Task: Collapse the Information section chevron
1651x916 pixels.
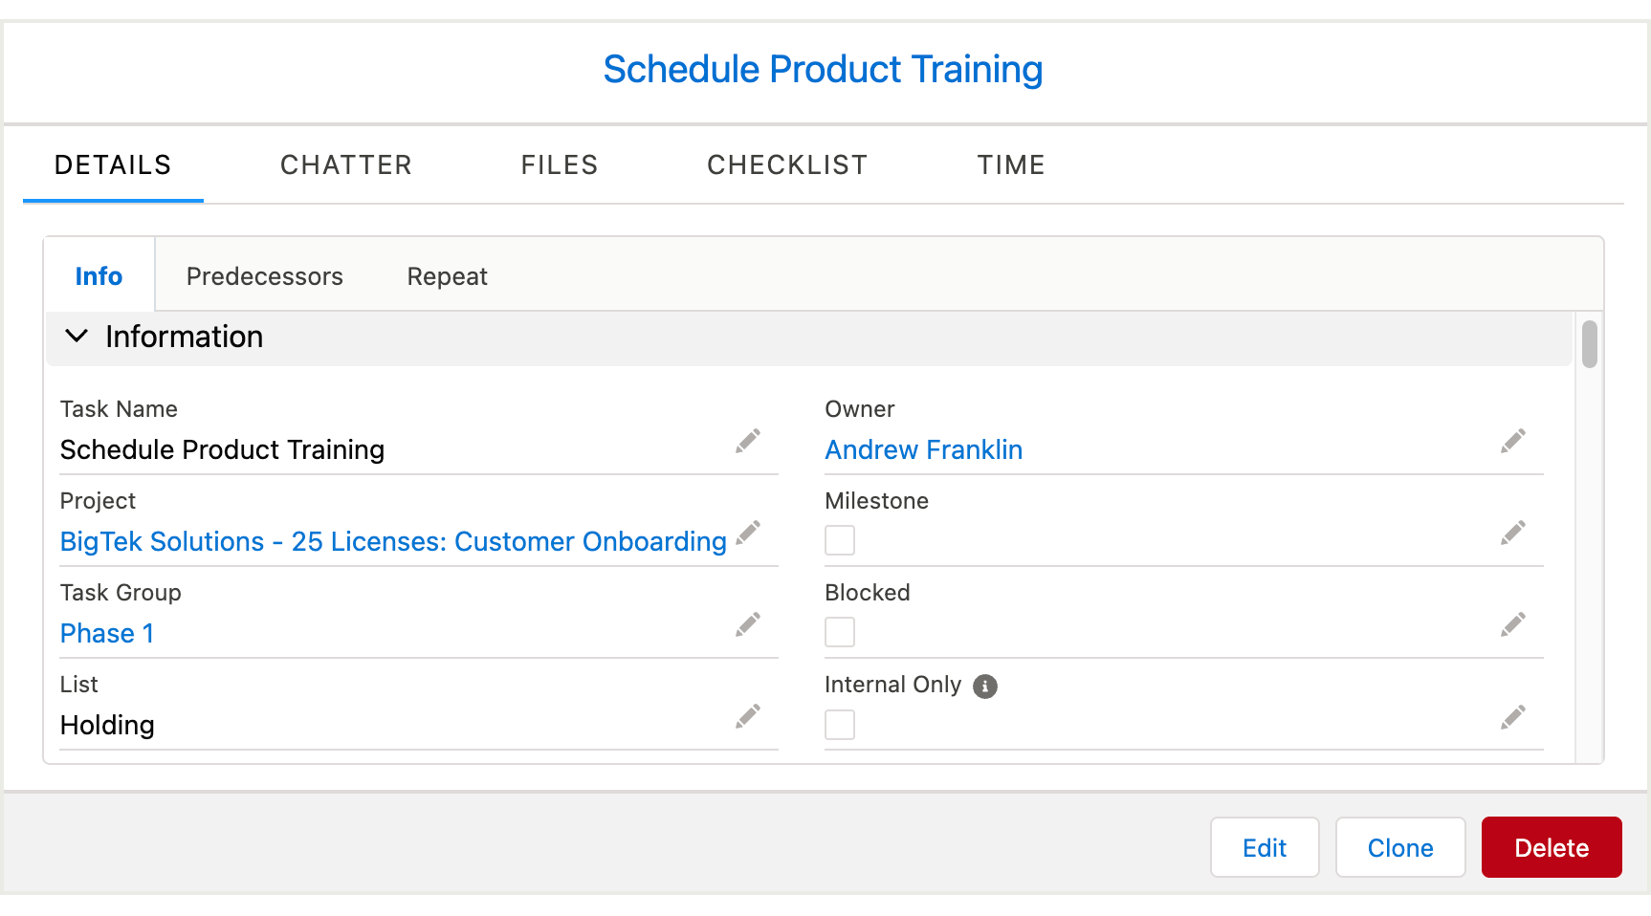Action: click(77, 337)
